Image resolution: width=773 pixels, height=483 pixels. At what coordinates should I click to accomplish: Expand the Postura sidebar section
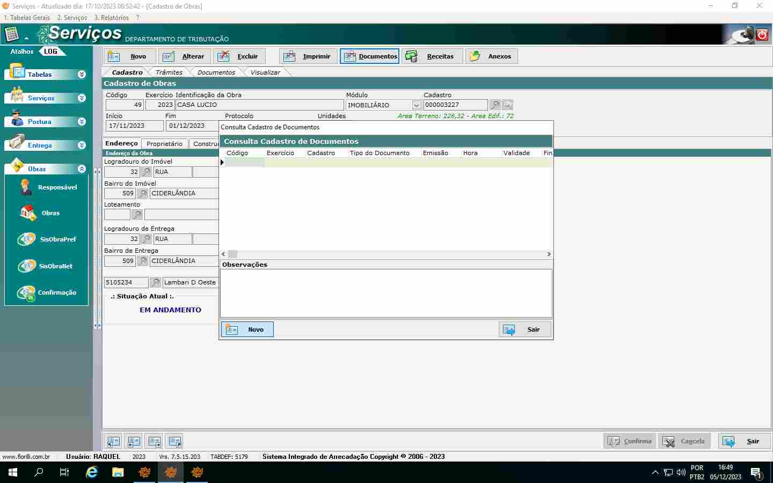click(82, 122)
